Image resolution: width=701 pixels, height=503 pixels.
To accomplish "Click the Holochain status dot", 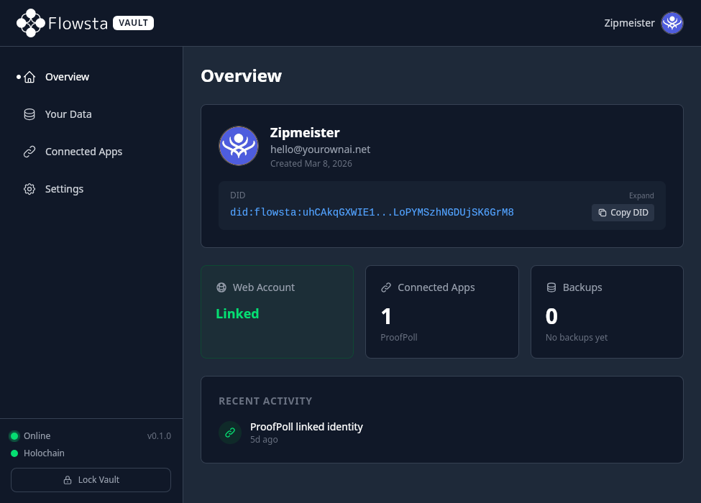I will (x=14, y=453).
